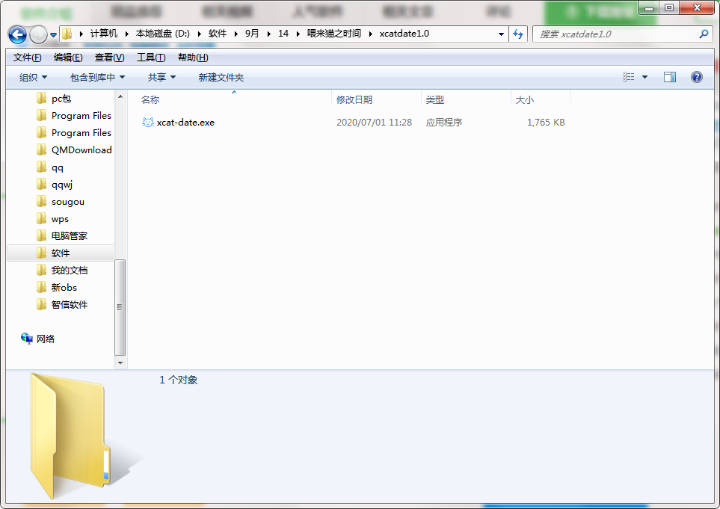The image size is (720, 509).
Task: Sort by 大小 column header
Action: point(525,99)
